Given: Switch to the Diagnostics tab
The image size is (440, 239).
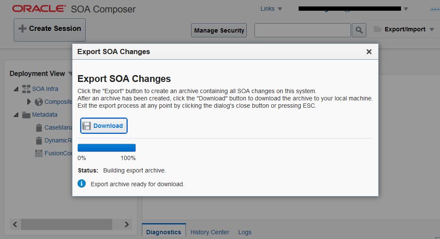Looking at the screenshot, I should [164, 232].
